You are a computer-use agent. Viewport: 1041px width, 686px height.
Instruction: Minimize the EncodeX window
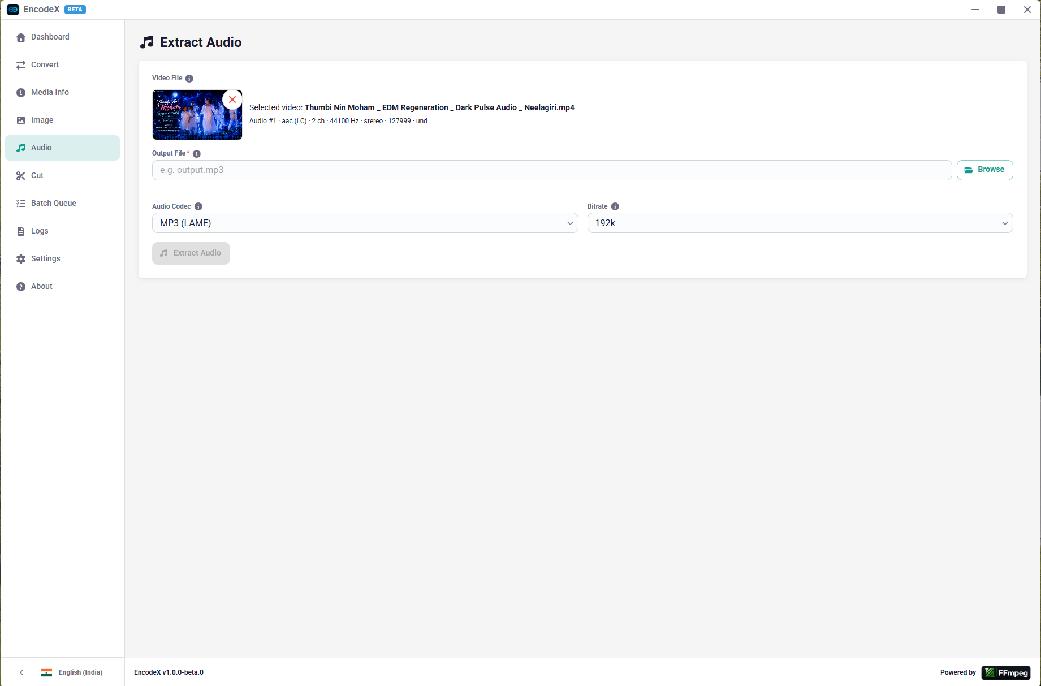click(x=975, y=10)
